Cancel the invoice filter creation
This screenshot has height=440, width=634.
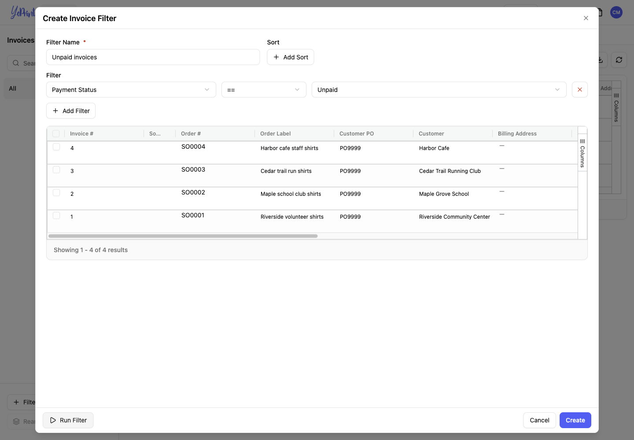(x=540, y=420)
